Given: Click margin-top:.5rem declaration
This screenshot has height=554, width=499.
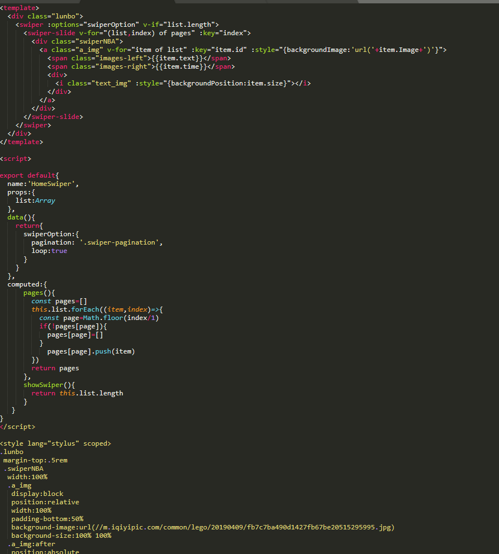Looking at the screenshot, I should (x=35, y=460).
